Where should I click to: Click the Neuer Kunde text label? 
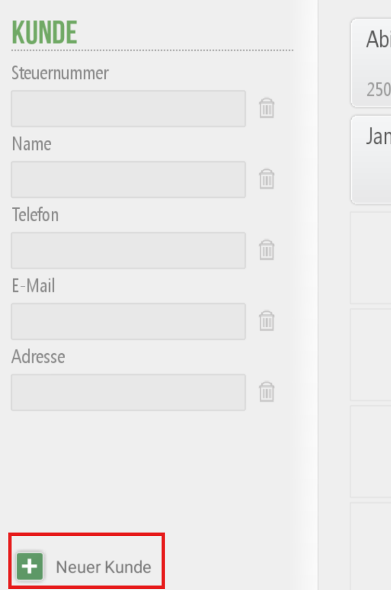coord(104,567)
